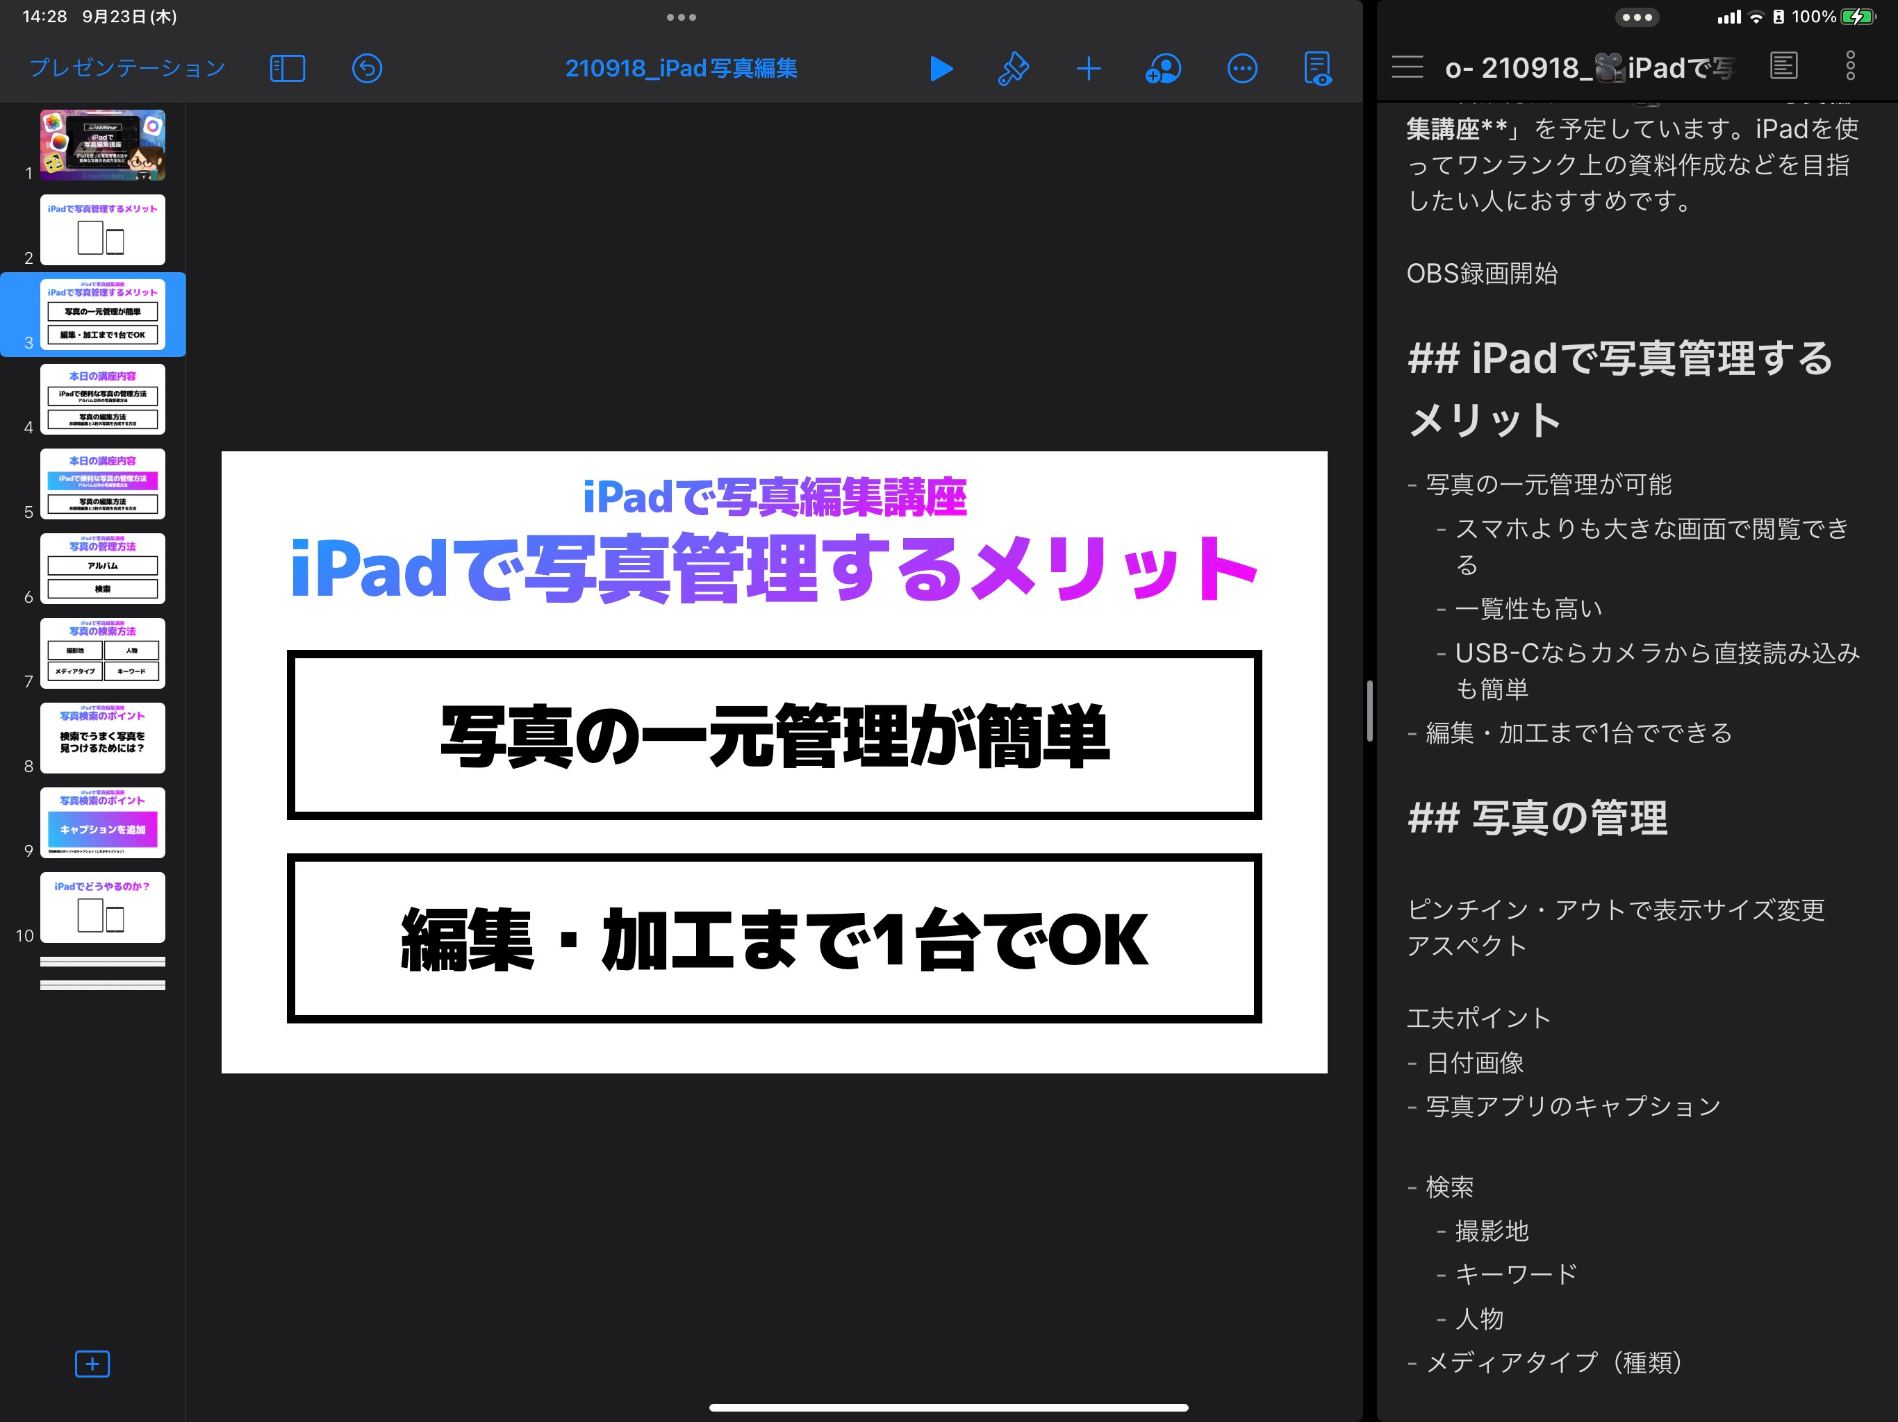The height and width of the screenshot is (1422, 1898).
Task: Toggle the notes preview/document icon
Action: (x=1784, y=66)
